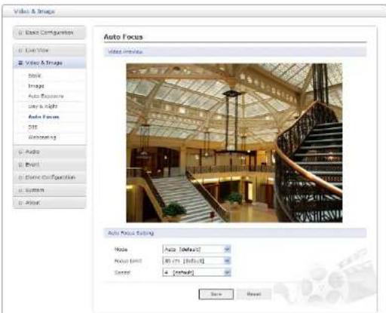
Task: Open the Focus Limit dropdown
Action: tap(197, 261)
